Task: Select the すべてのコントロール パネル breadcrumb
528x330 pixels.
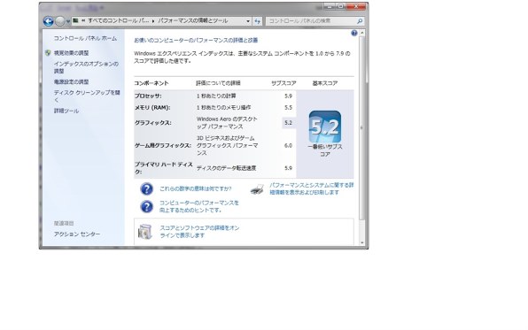Action: coord(119,21)
